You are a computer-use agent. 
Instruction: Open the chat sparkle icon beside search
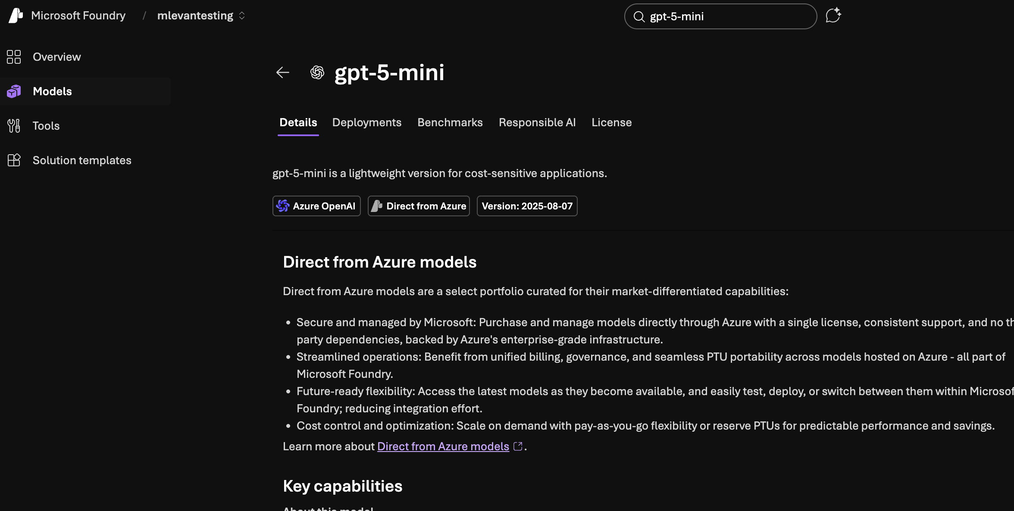click(833, 16)
